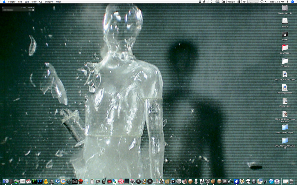The image size is (297, 185).
Task: Open the Trash in the Dock
Action: pyautogui.click(x=291, y=181)
